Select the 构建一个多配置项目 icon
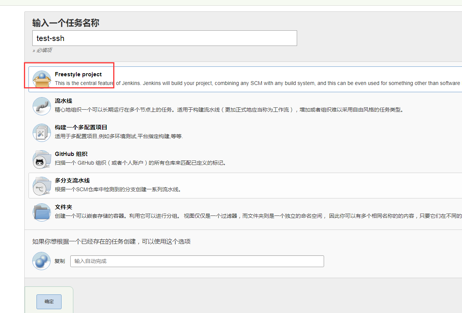Viewport: 462px width, 313px height. (x=41, y=132)
